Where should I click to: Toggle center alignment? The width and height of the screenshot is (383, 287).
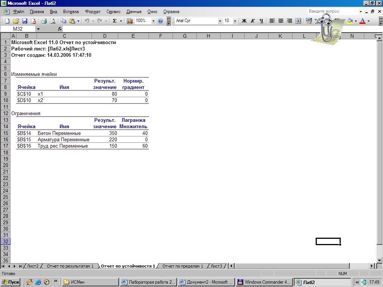[281, 21]
